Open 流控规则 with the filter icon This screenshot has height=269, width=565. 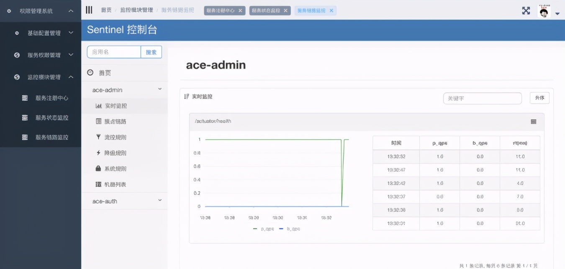pyautogui.click(x=111, y=137)
